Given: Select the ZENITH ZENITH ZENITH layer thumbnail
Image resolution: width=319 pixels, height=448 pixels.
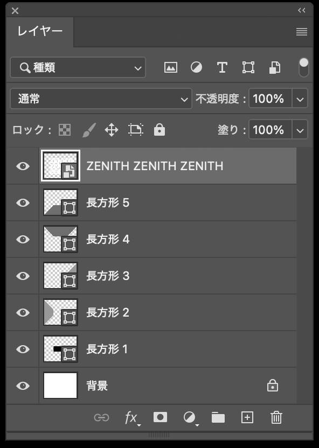Looking at the screenshot, I should pos(60,166).
